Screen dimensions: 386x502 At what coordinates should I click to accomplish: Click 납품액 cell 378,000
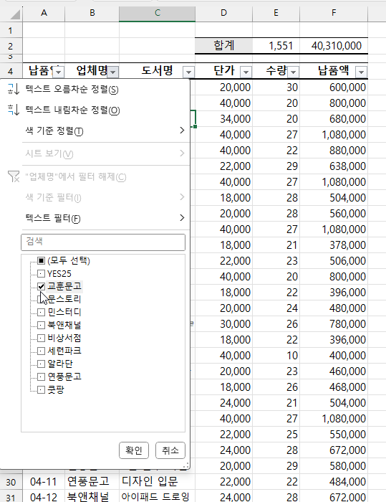(x=334, y=245)
